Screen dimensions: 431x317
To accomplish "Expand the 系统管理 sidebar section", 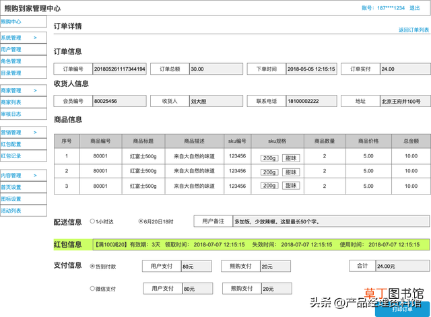I will [24, 38].
